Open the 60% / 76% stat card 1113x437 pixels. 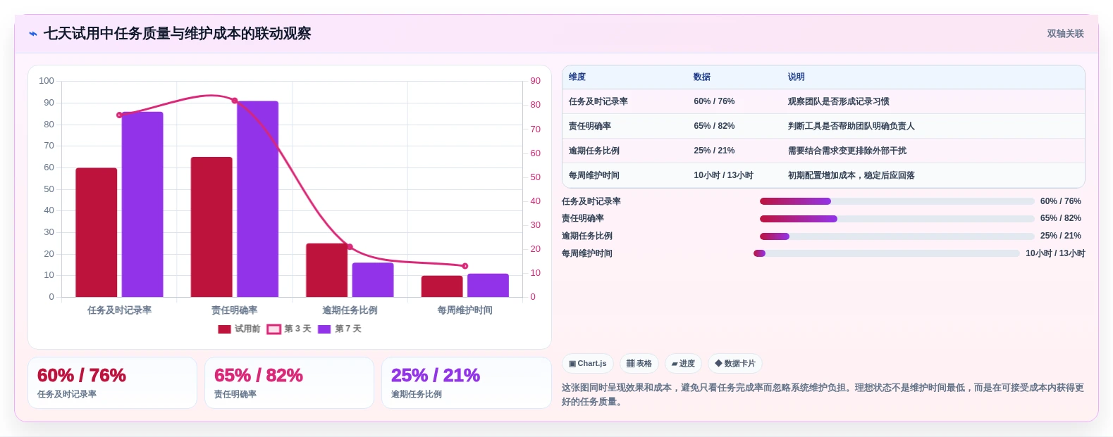tap(112, 383)
